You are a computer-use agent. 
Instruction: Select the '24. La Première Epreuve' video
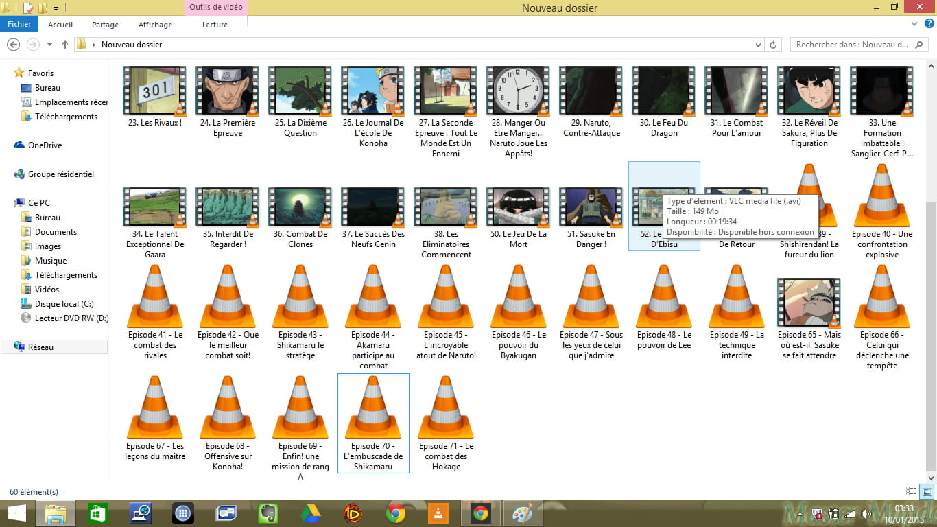tap(228, 90)
